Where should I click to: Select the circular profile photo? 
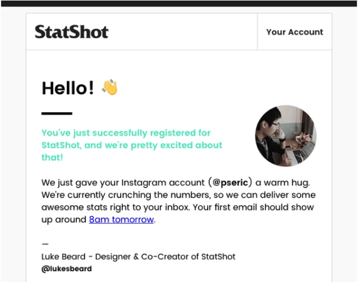tap(286, 136)
